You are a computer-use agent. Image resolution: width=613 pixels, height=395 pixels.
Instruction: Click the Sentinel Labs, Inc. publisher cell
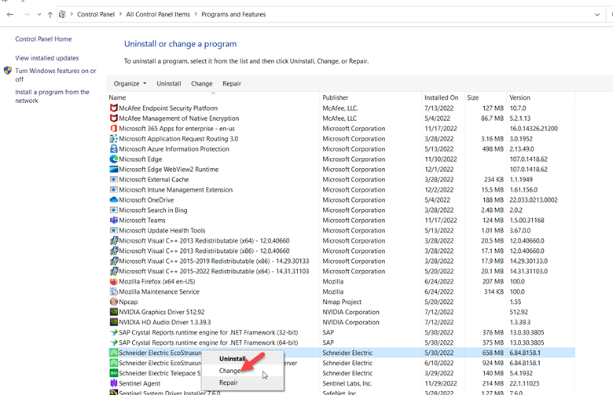tap(347, 383)
